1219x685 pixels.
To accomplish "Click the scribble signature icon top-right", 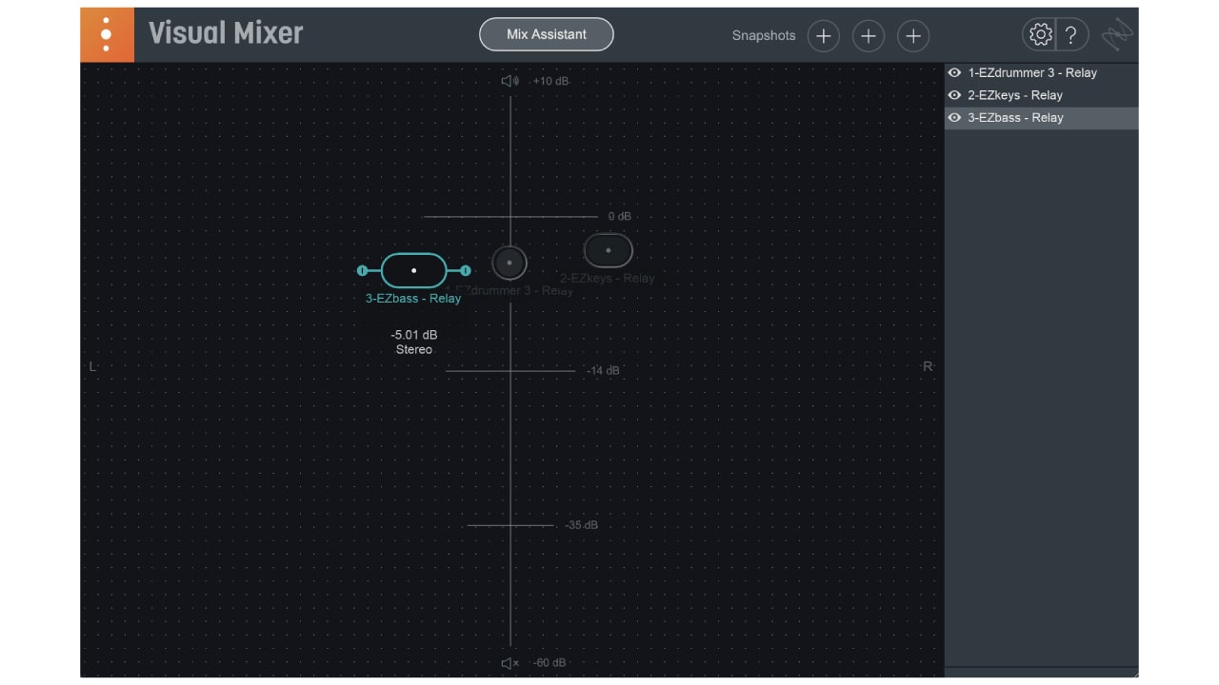I will pos(1116,32).
